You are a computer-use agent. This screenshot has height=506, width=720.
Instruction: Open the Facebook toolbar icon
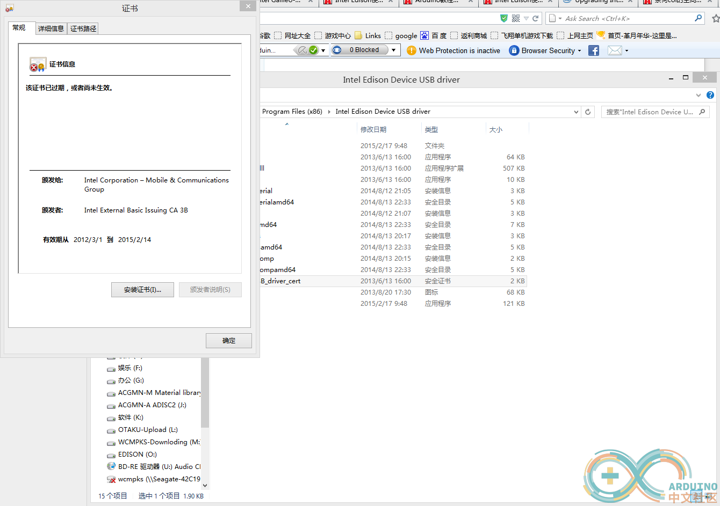coord(594,50)
